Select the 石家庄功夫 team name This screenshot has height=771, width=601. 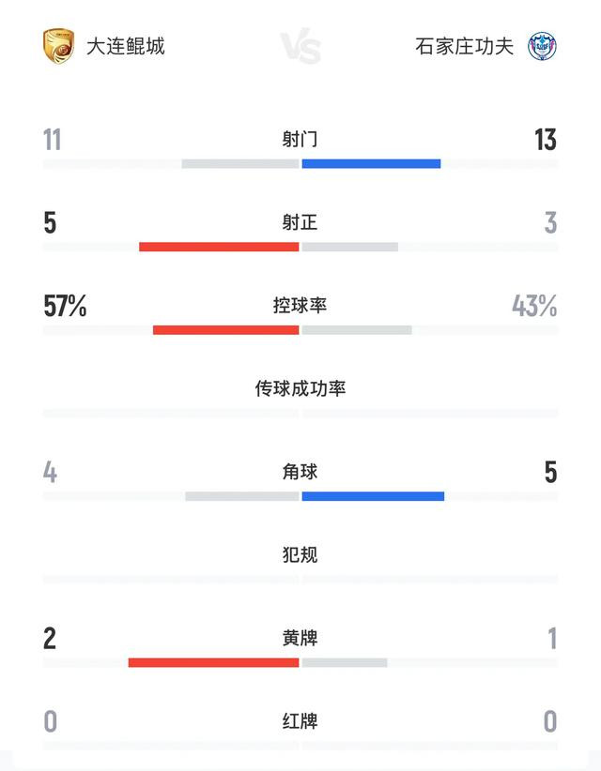click(x=464, y=46)
